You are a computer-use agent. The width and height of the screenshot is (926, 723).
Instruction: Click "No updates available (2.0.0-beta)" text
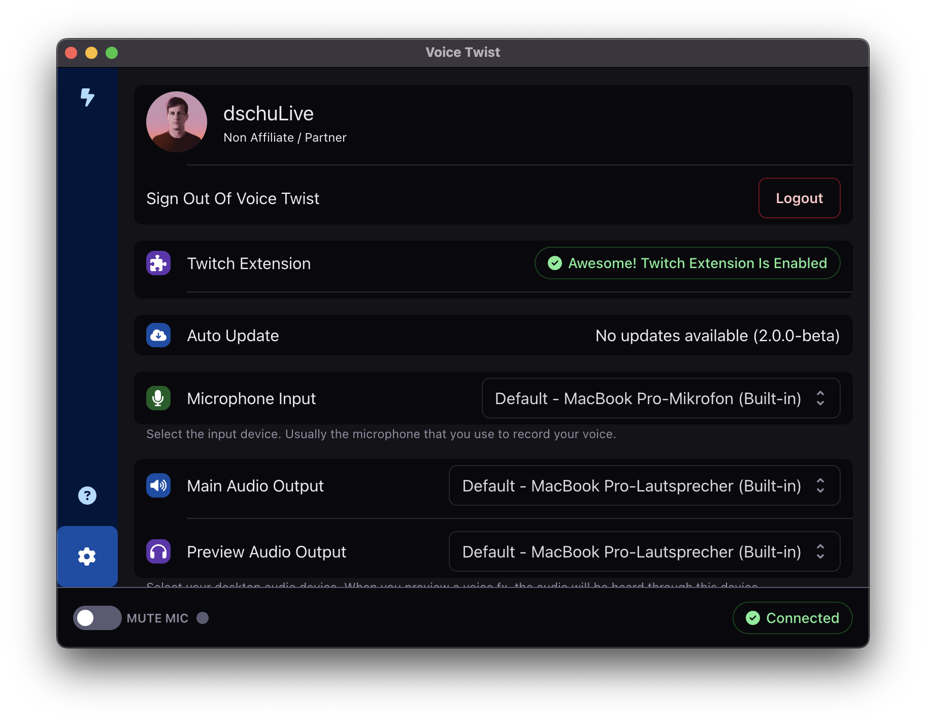pos(717,336)
